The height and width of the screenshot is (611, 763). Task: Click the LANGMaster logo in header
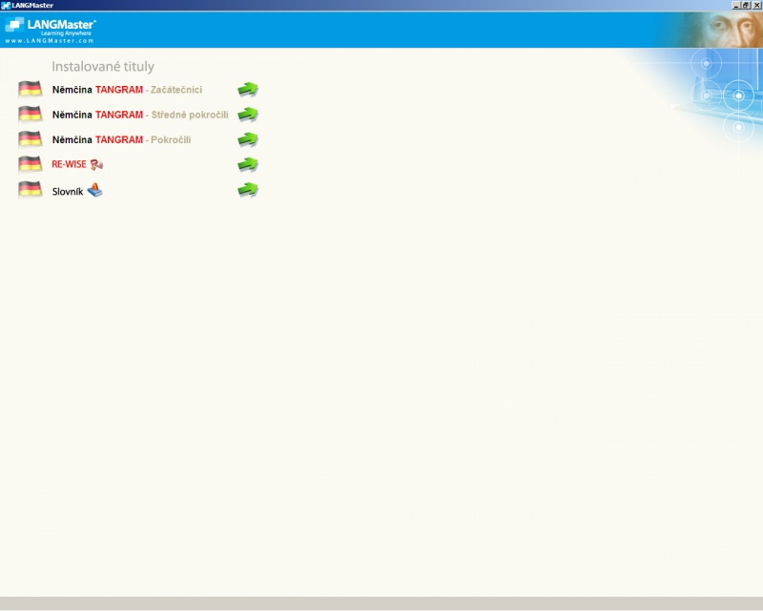[51, 27]
